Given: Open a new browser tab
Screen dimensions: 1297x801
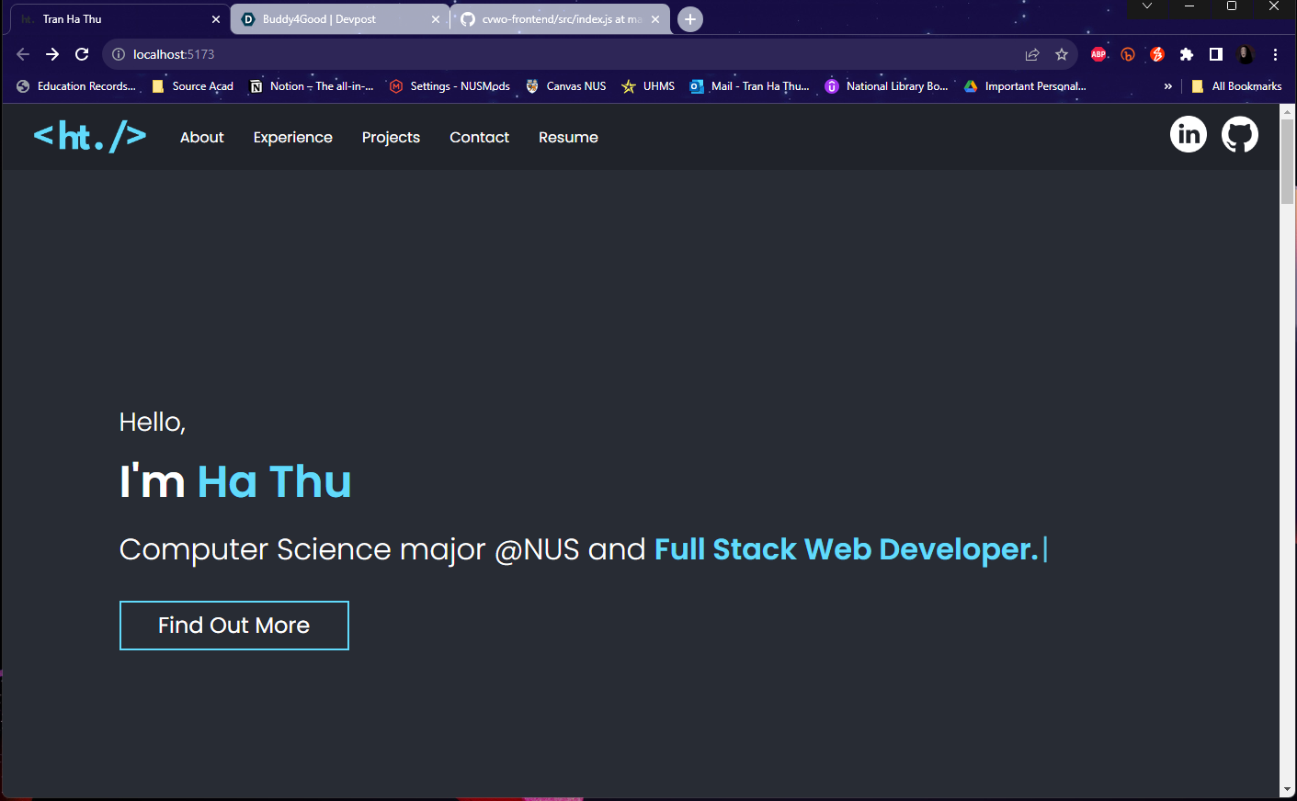Looking at the screenshot, I should [690, 19].
